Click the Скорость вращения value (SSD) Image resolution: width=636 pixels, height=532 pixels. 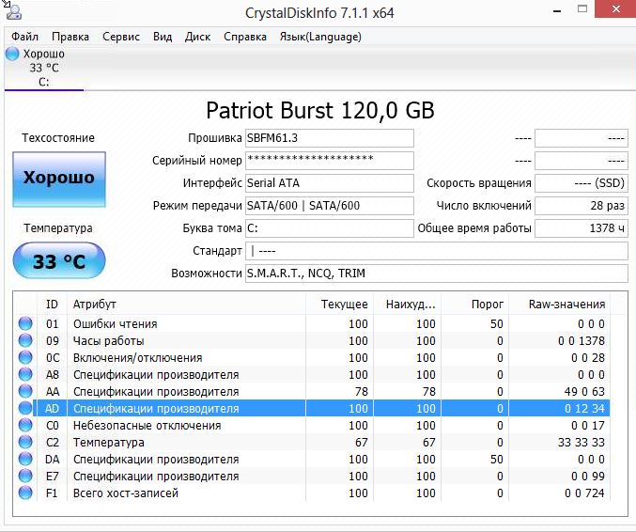click(x=582, y=183)
